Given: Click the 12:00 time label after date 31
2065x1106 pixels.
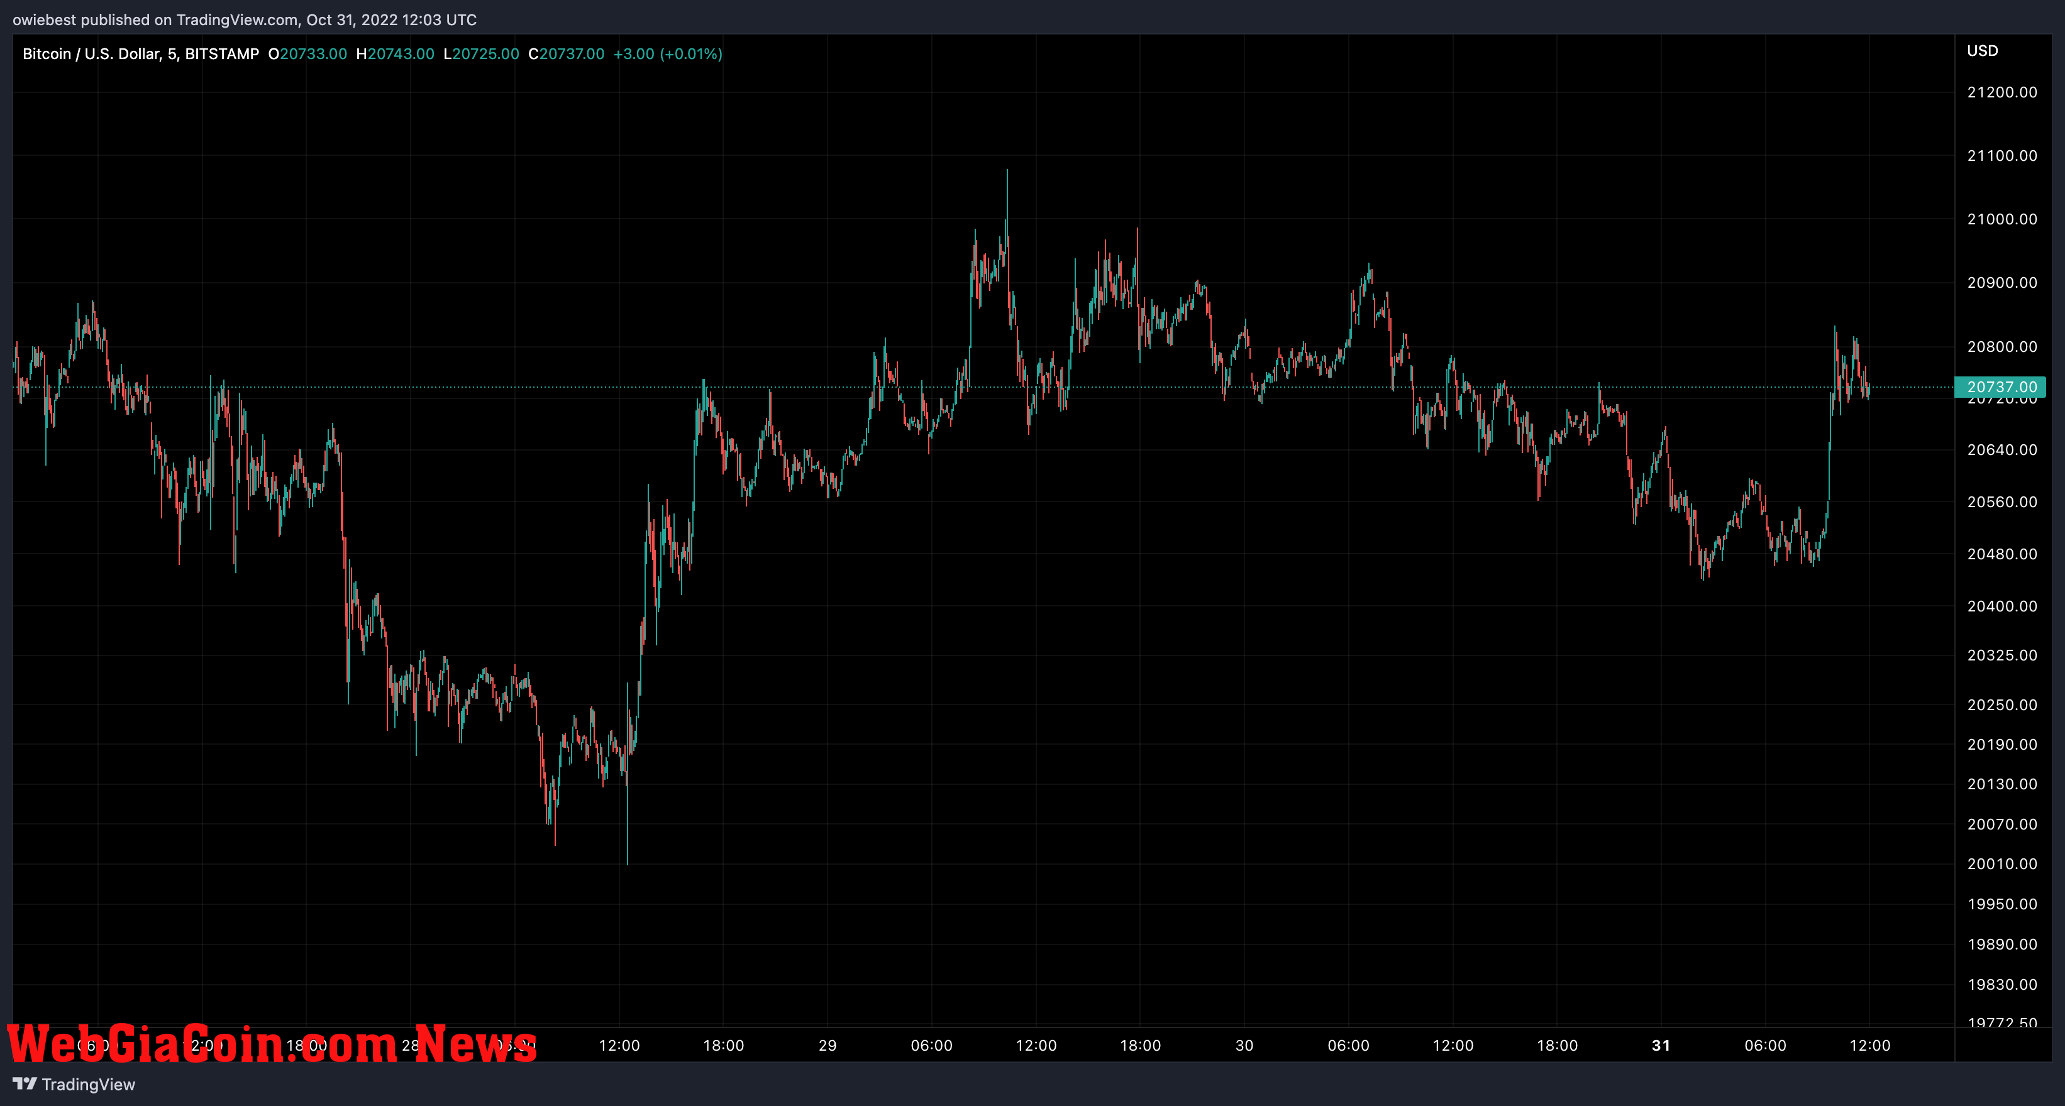Looking at the screenshot, I should tap(1869, 1045).
